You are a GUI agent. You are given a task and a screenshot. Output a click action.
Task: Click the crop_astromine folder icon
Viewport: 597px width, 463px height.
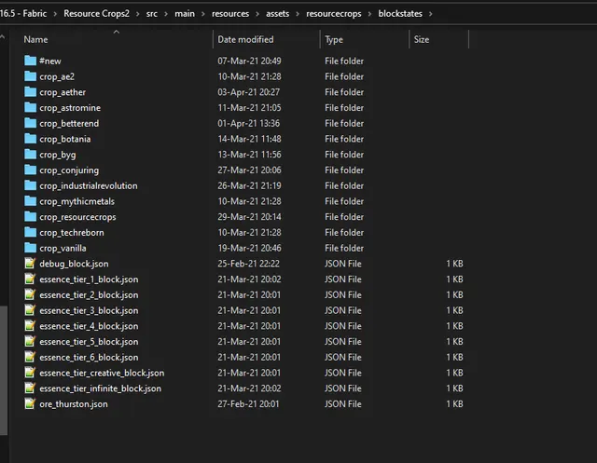coord(30,107)
